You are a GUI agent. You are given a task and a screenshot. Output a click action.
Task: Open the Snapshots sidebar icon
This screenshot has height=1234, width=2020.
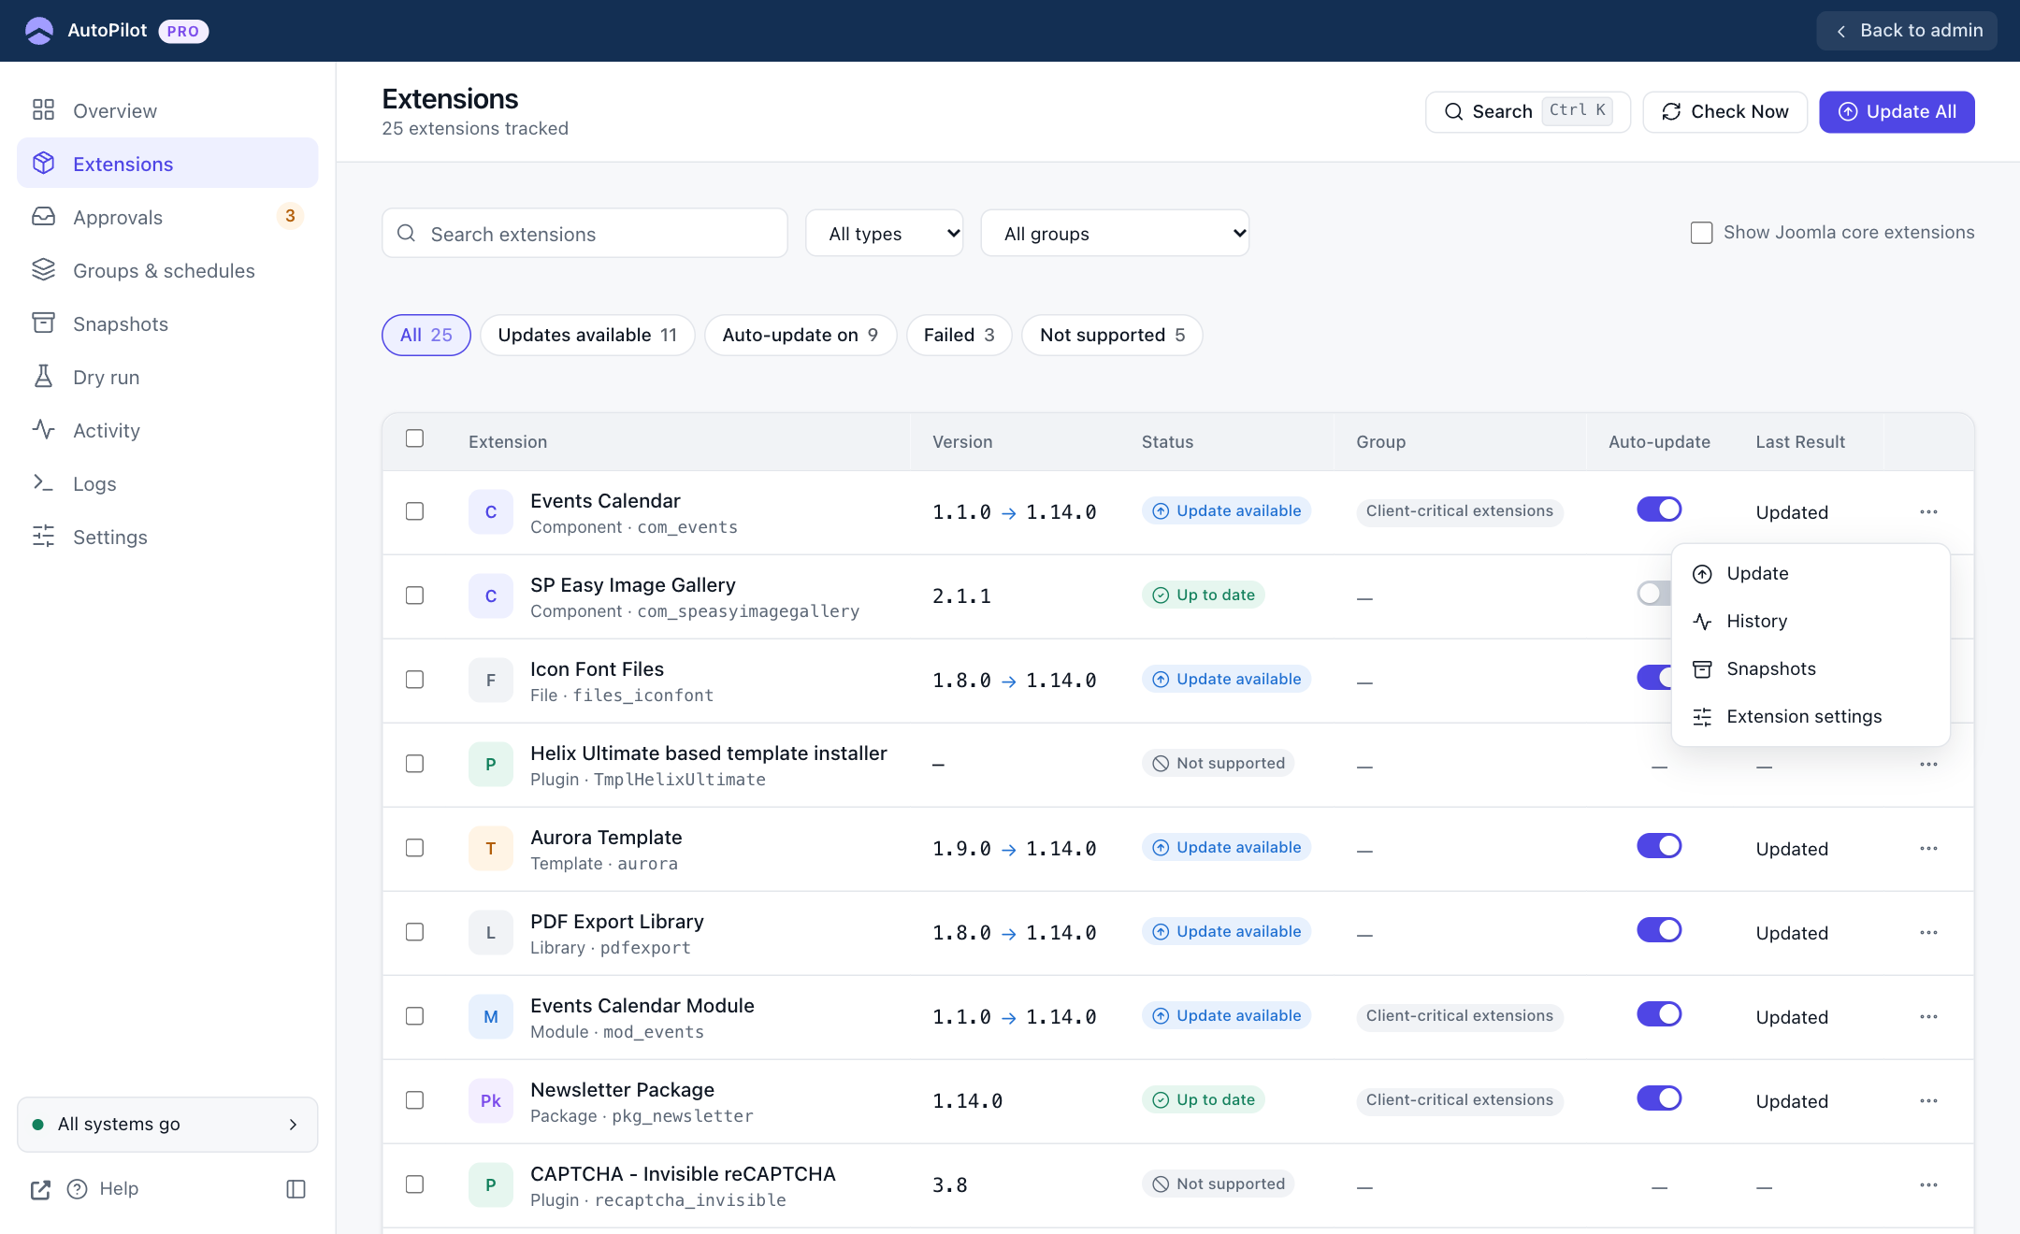[43, 323]
